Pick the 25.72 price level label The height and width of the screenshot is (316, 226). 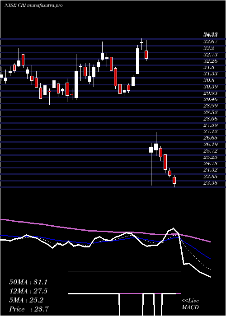coord(210,151)
